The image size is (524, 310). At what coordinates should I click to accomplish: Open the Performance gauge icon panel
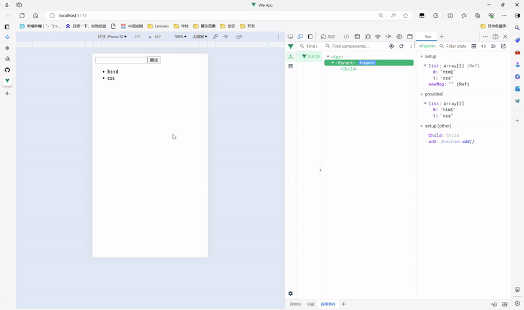(388, 37)
